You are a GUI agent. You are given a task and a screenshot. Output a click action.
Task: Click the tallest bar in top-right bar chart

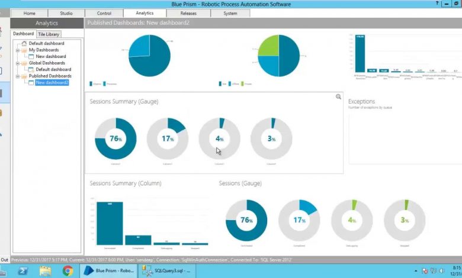360,53
